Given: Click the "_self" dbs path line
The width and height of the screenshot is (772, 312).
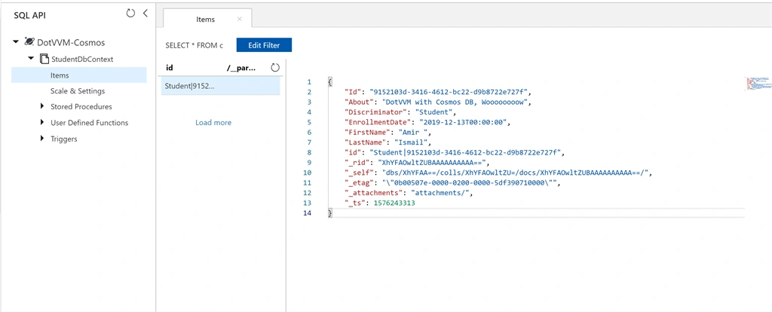Looking at the screenshot, I should pos(499,173).
